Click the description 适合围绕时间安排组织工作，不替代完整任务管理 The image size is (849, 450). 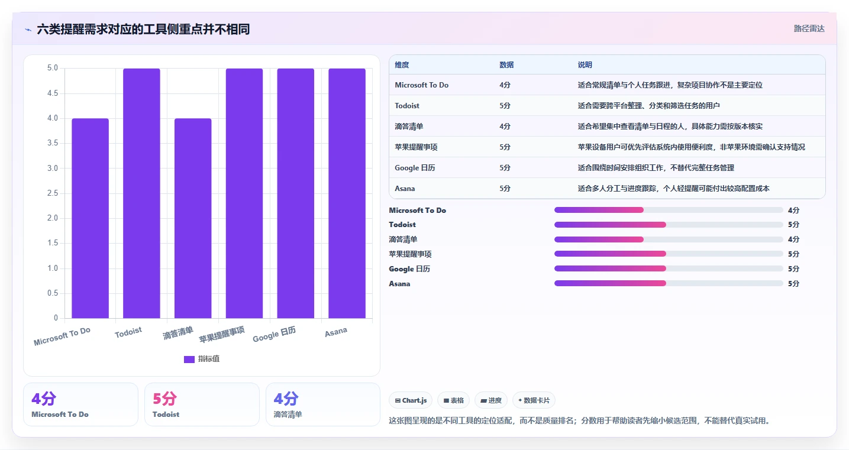(656, 168)
